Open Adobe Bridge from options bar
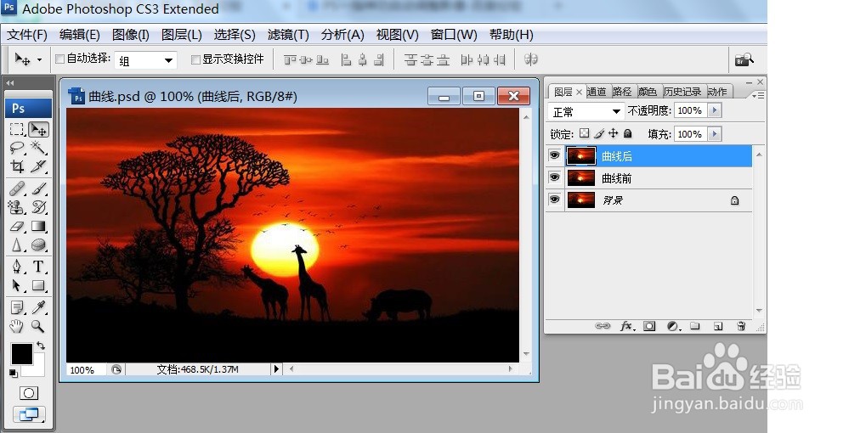This screenshot has height=433, width=849. click(744, 59)
